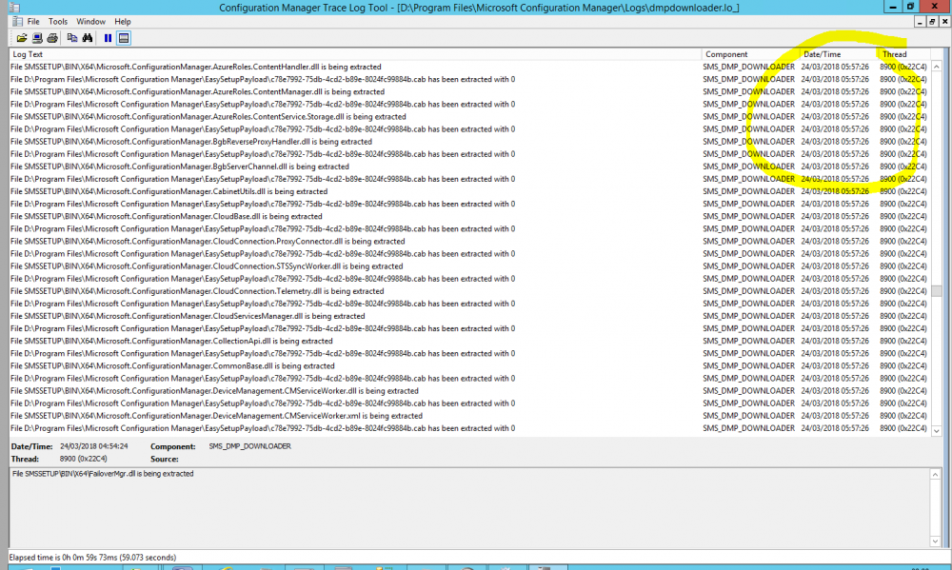
Task: Select the CMServiceWorker.dll log row
Action: click(x=468, y=391)
